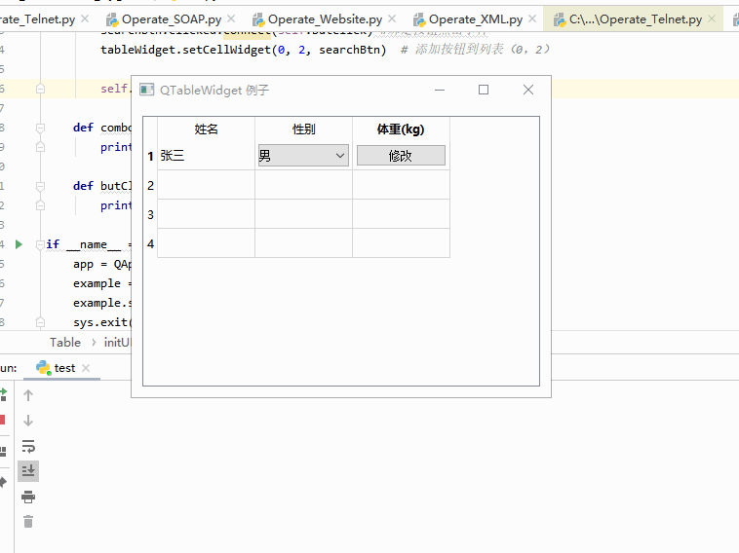The height and width of the screenshot is (553, 739).
Task: Click the QTableWidget window title icon
Action: (x=146, y=90)
